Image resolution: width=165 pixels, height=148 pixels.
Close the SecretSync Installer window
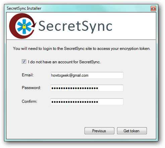153,9
